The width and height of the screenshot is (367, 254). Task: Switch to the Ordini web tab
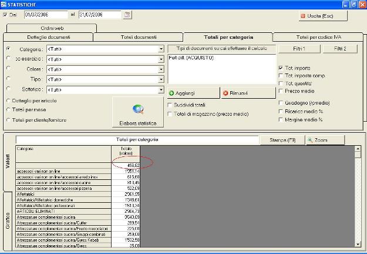[x=52, y=28]
